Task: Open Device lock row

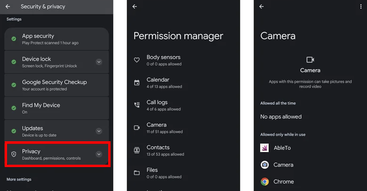Action: [x=56, y=62]
